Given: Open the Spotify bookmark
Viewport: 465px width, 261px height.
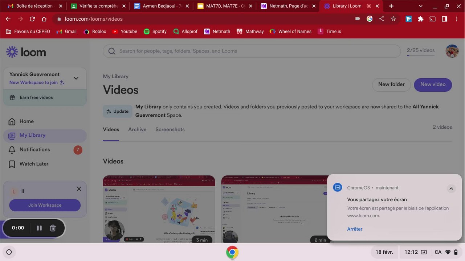Looking at the screenshot, I should click(x=155, y=32).
